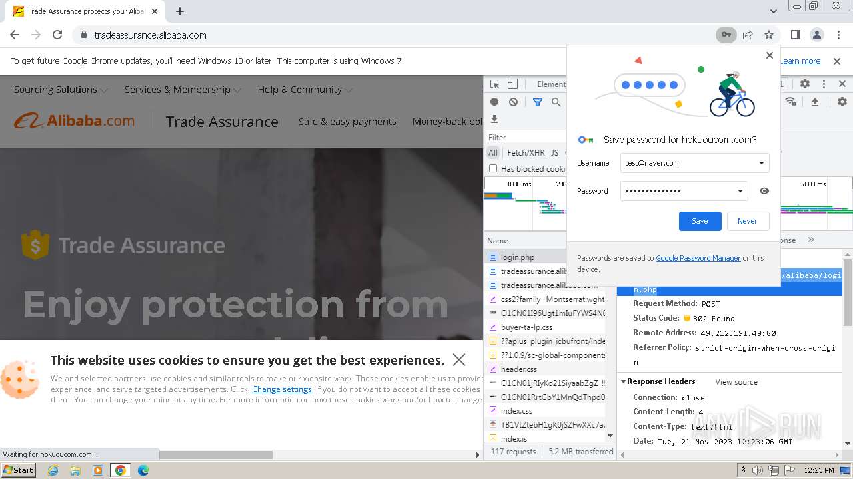Screen dimensions: 853x479
Task: Dismiss the cookie notice X icon
Action: (x=459, y=359)
